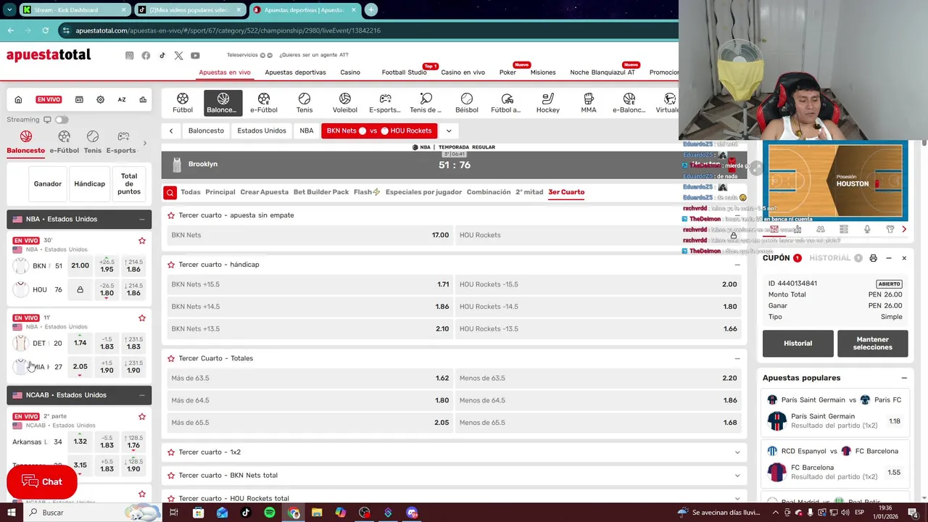This screenshot has height=522, width=928.
Task: Open Spotify from the Windows taskbar
Action: coord(270,513)
